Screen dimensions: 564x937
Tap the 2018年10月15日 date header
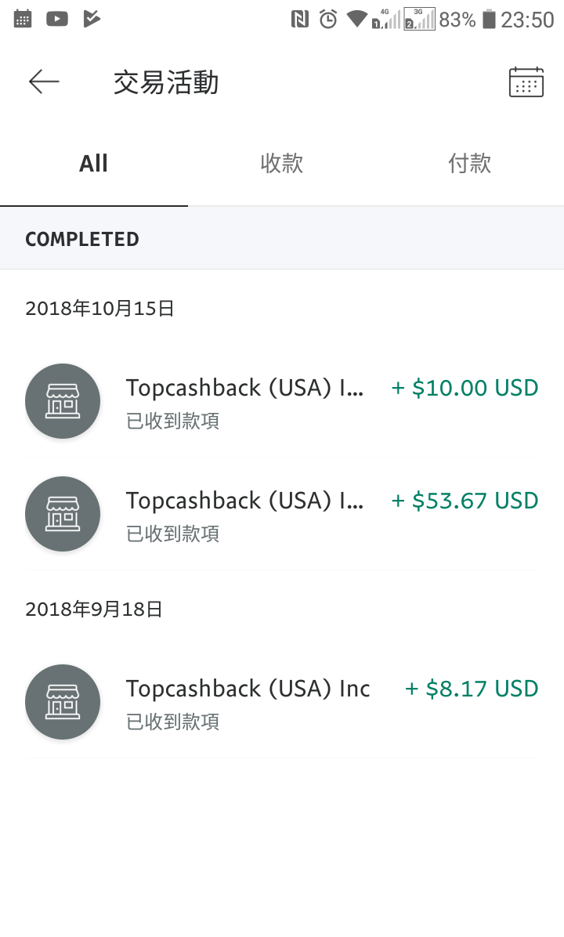point(99,309)
